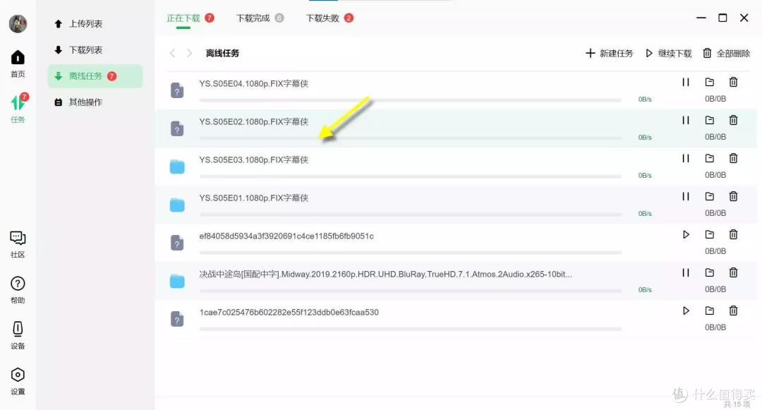
Task: Go back with left arrow
Action: click(x=173, y=53)
